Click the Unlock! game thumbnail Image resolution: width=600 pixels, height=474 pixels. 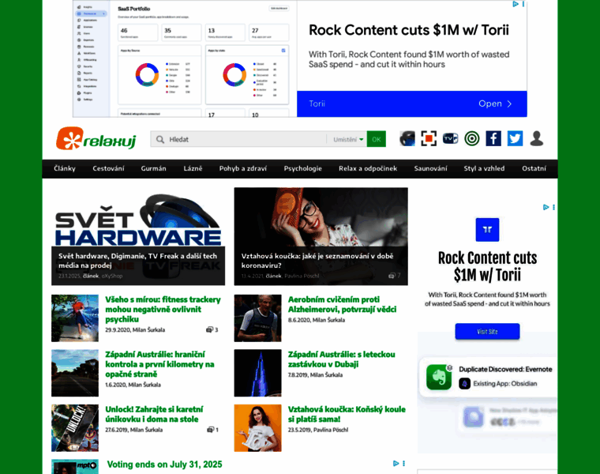(x=75, y=428)
